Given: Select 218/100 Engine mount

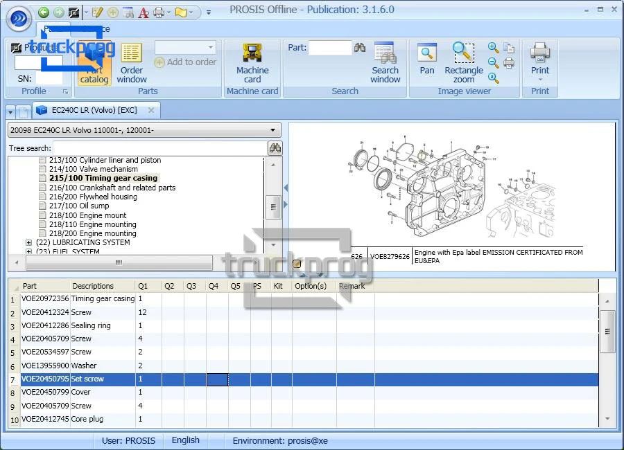Looking at the screenshot, I should click(87, 215).
